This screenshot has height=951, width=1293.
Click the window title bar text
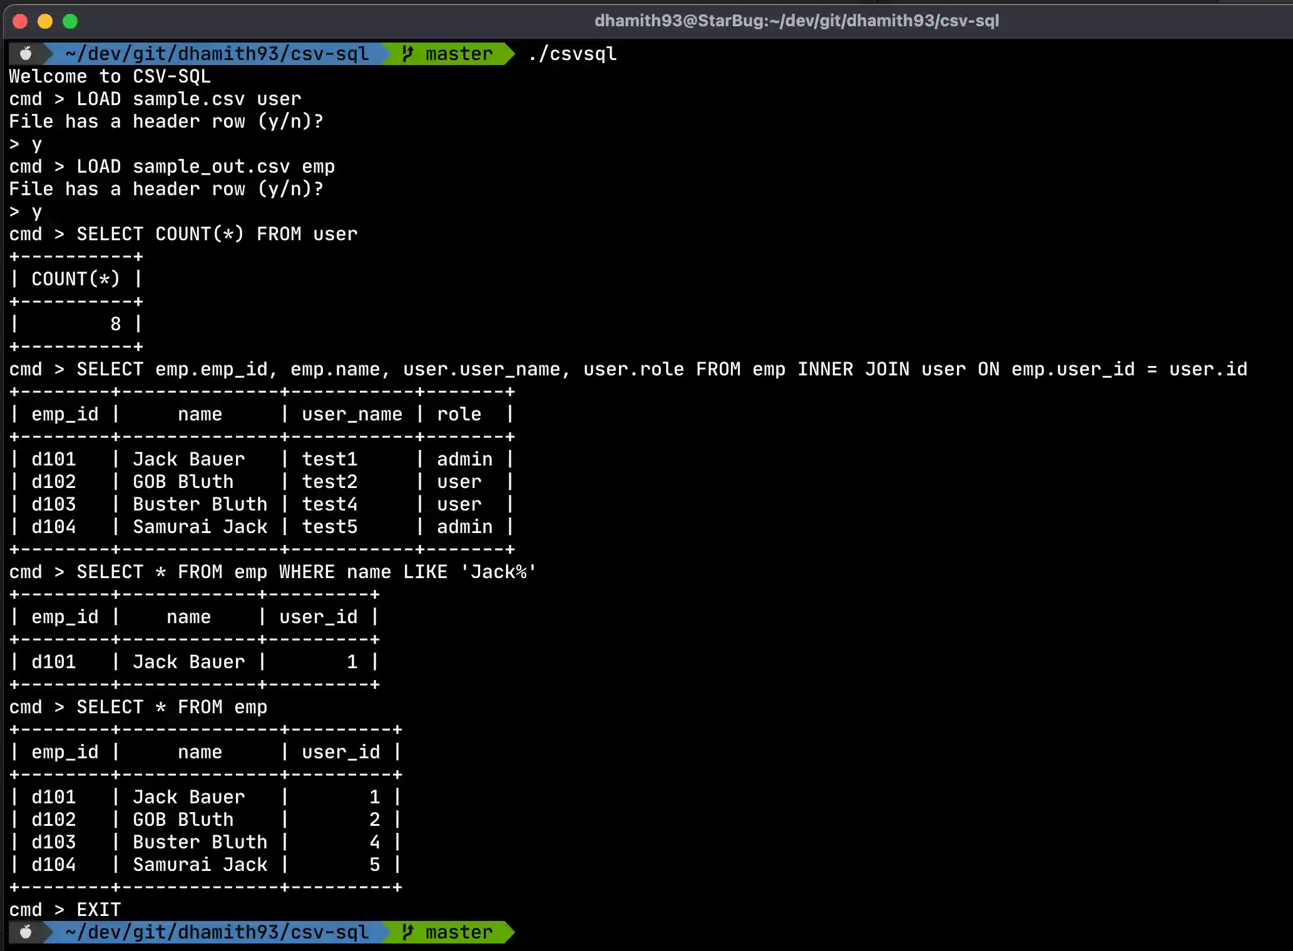click(796, 21)
